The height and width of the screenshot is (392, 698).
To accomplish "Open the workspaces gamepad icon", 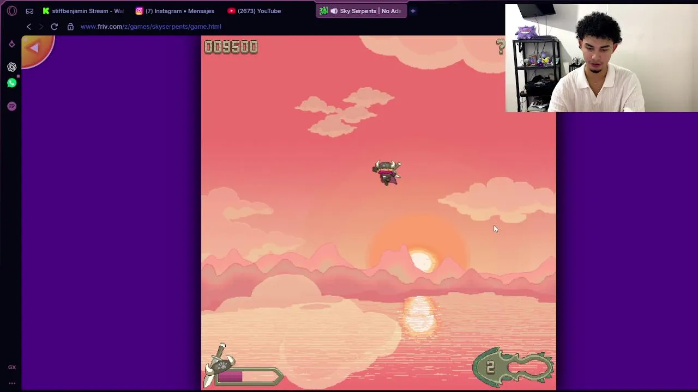I will (29, 11).
